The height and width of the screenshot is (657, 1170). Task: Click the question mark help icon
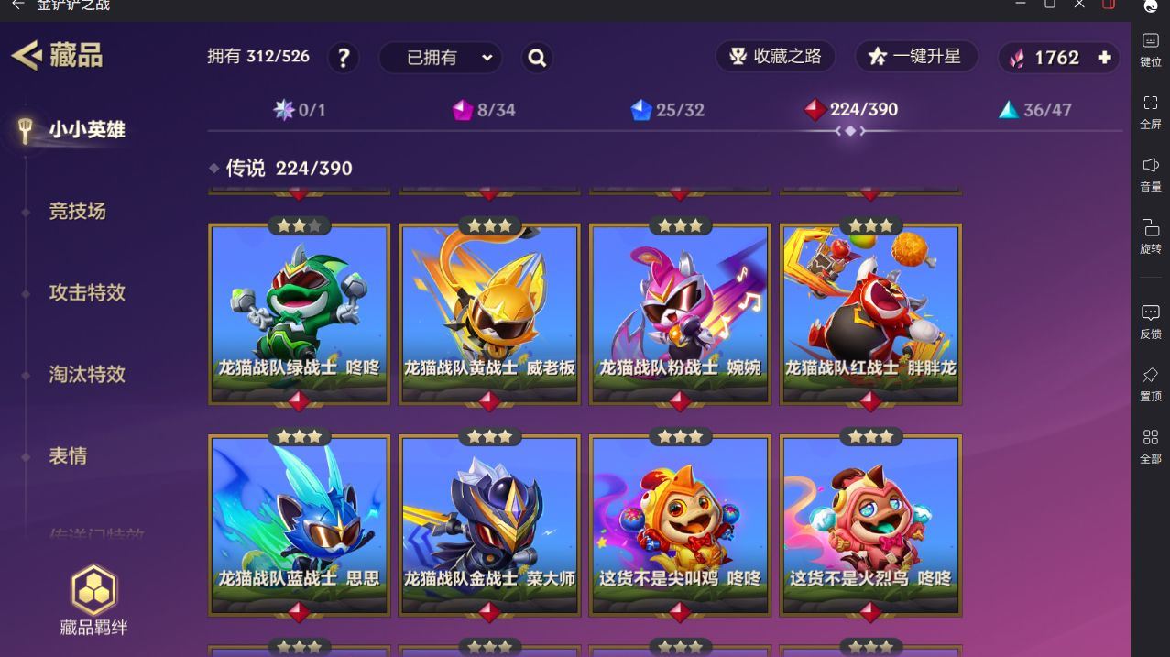coord(344,58)
